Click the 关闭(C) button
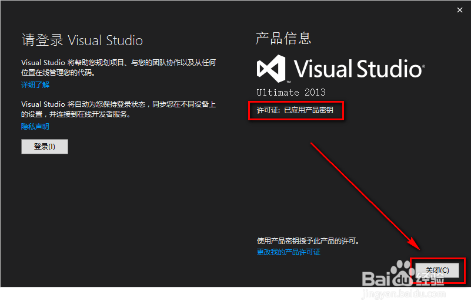The width and height of the screenshot is (471, 305). pyautogui.click(x=437, y=270)
